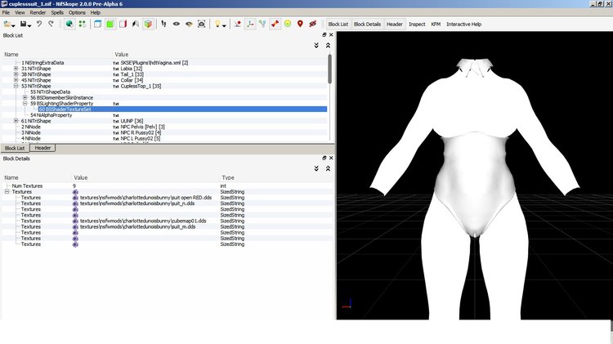Click the Block Details toolbar button
The image size is (613, 344).
(x=367, y=25)
